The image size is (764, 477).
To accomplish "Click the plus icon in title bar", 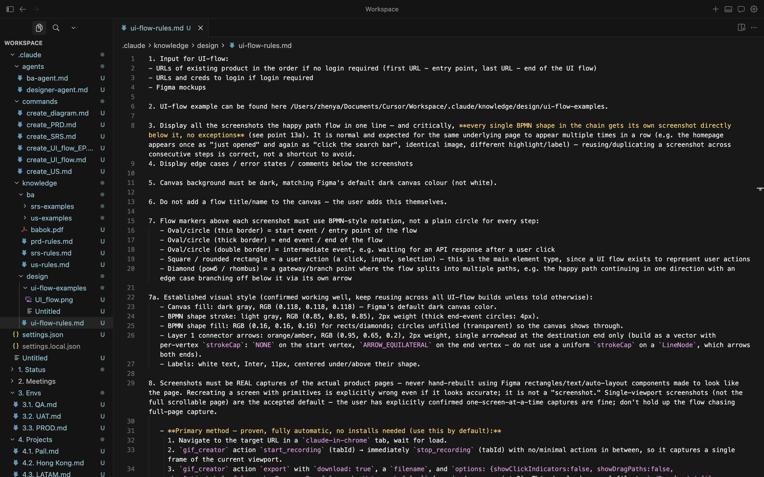I will pos(716,9).
